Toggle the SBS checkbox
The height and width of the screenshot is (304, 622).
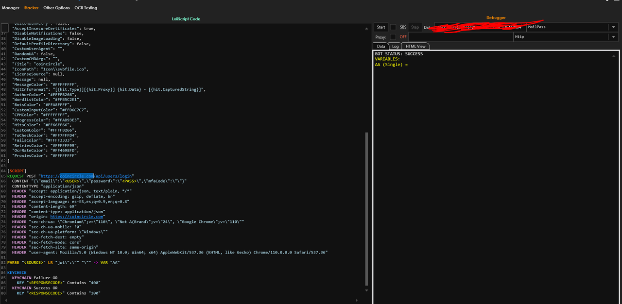click(x=393, y=27)
